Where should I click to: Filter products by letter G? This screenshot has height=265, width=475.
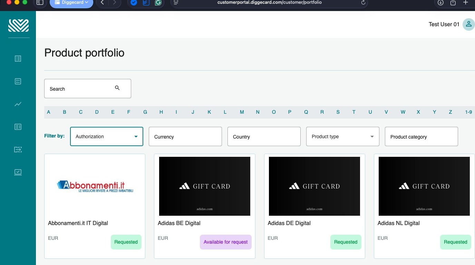coord(145,112)
